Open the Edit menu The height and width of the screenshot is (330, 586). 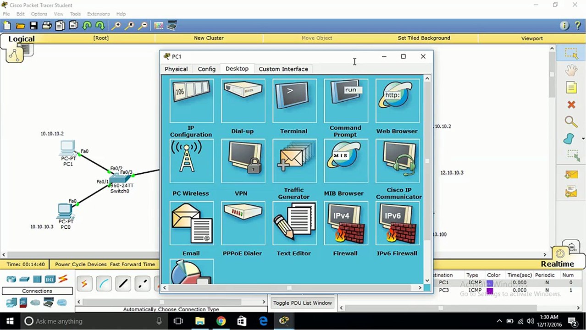tap(21, 14)
